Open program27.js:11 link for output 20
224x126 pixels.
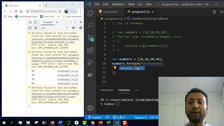[68, 75]
